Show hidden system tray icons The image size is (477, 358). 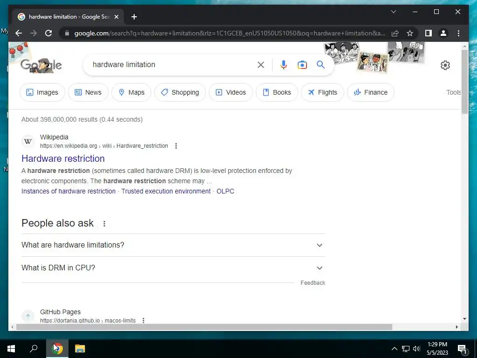(x=394, y=349)
